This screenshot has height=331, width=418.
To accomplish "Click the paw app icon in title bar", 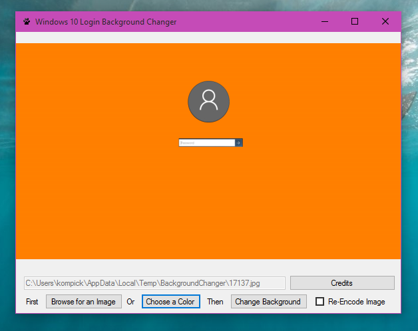I will pyautogui.click(x=27, y=21).
